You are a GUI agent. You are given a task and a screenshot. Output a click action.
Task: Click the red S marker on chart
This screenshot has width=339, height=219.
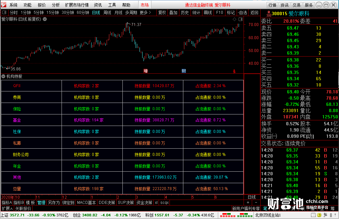coord(234,71)
